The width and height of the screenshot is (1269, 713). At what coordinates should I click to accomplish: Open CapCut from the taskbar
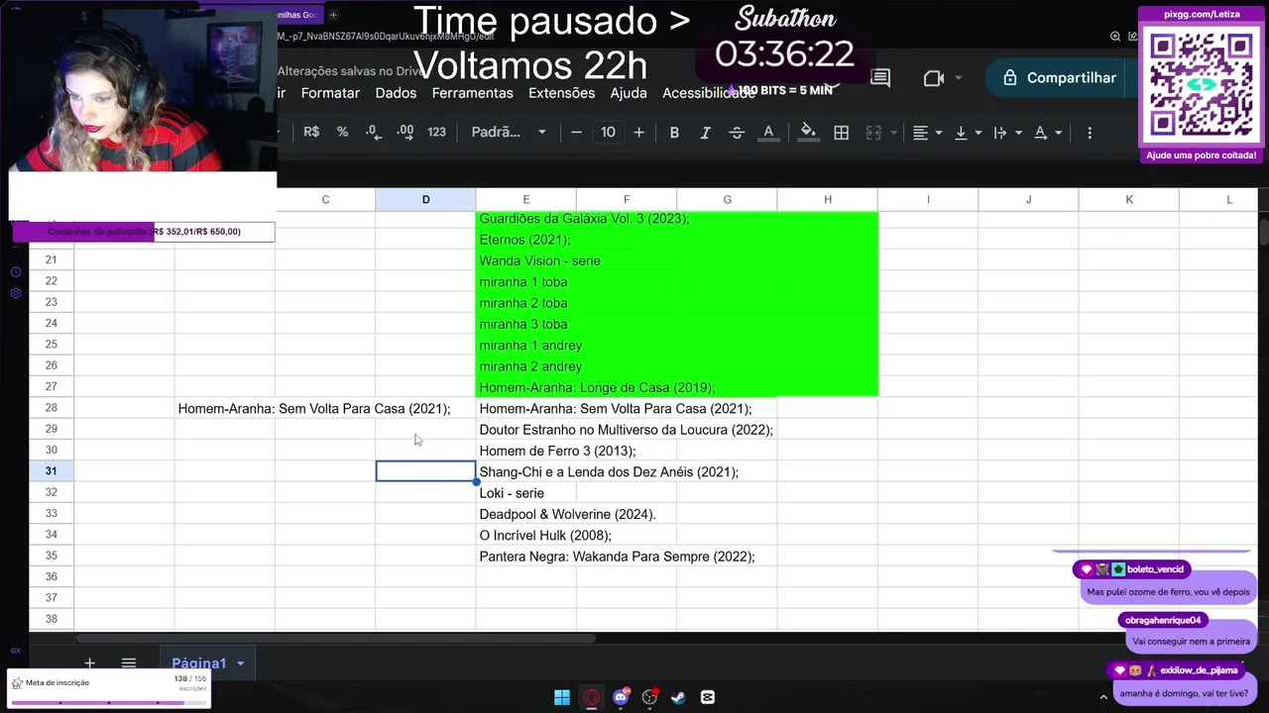point(707,697)
